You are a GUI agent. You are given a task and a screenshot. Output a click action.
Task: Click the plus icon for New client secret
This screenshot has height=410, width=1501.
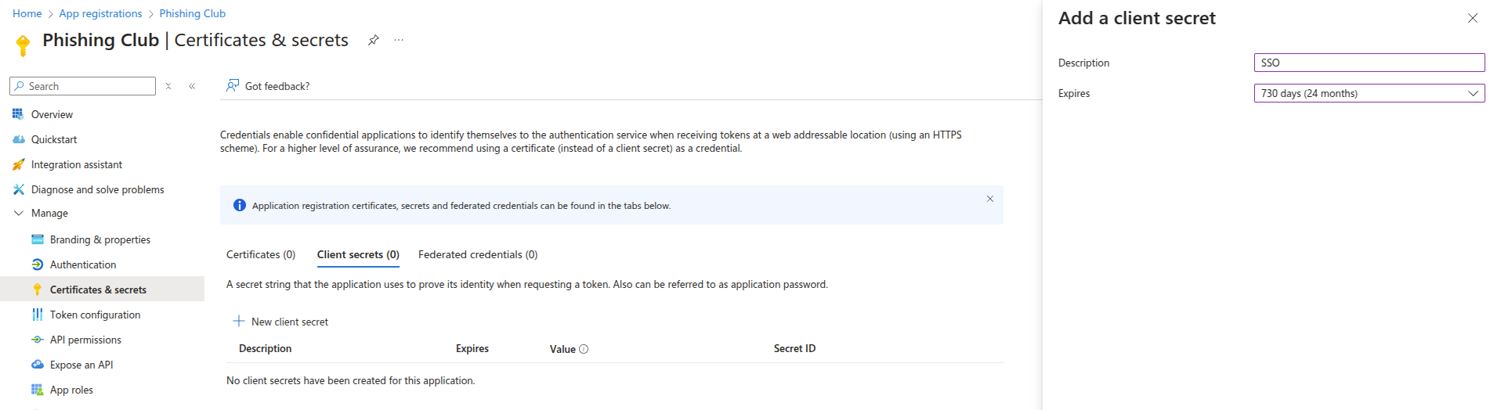tap(239, 321)
